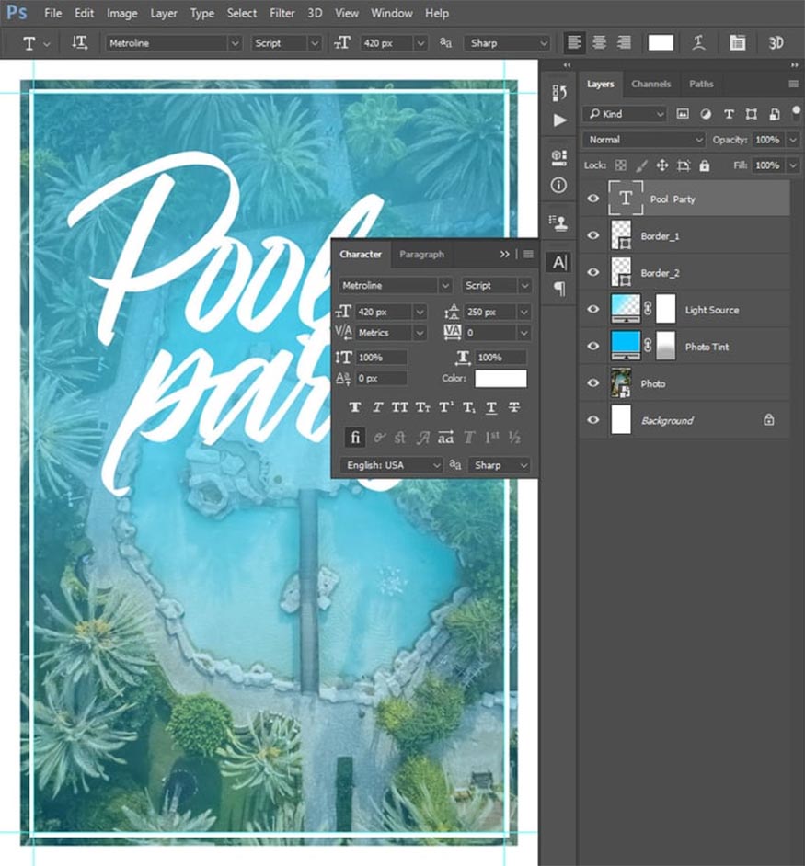The width and height of the screenshot is (805, 866).
Task: Right align text in options bar
Action: (x=624, y=42)
